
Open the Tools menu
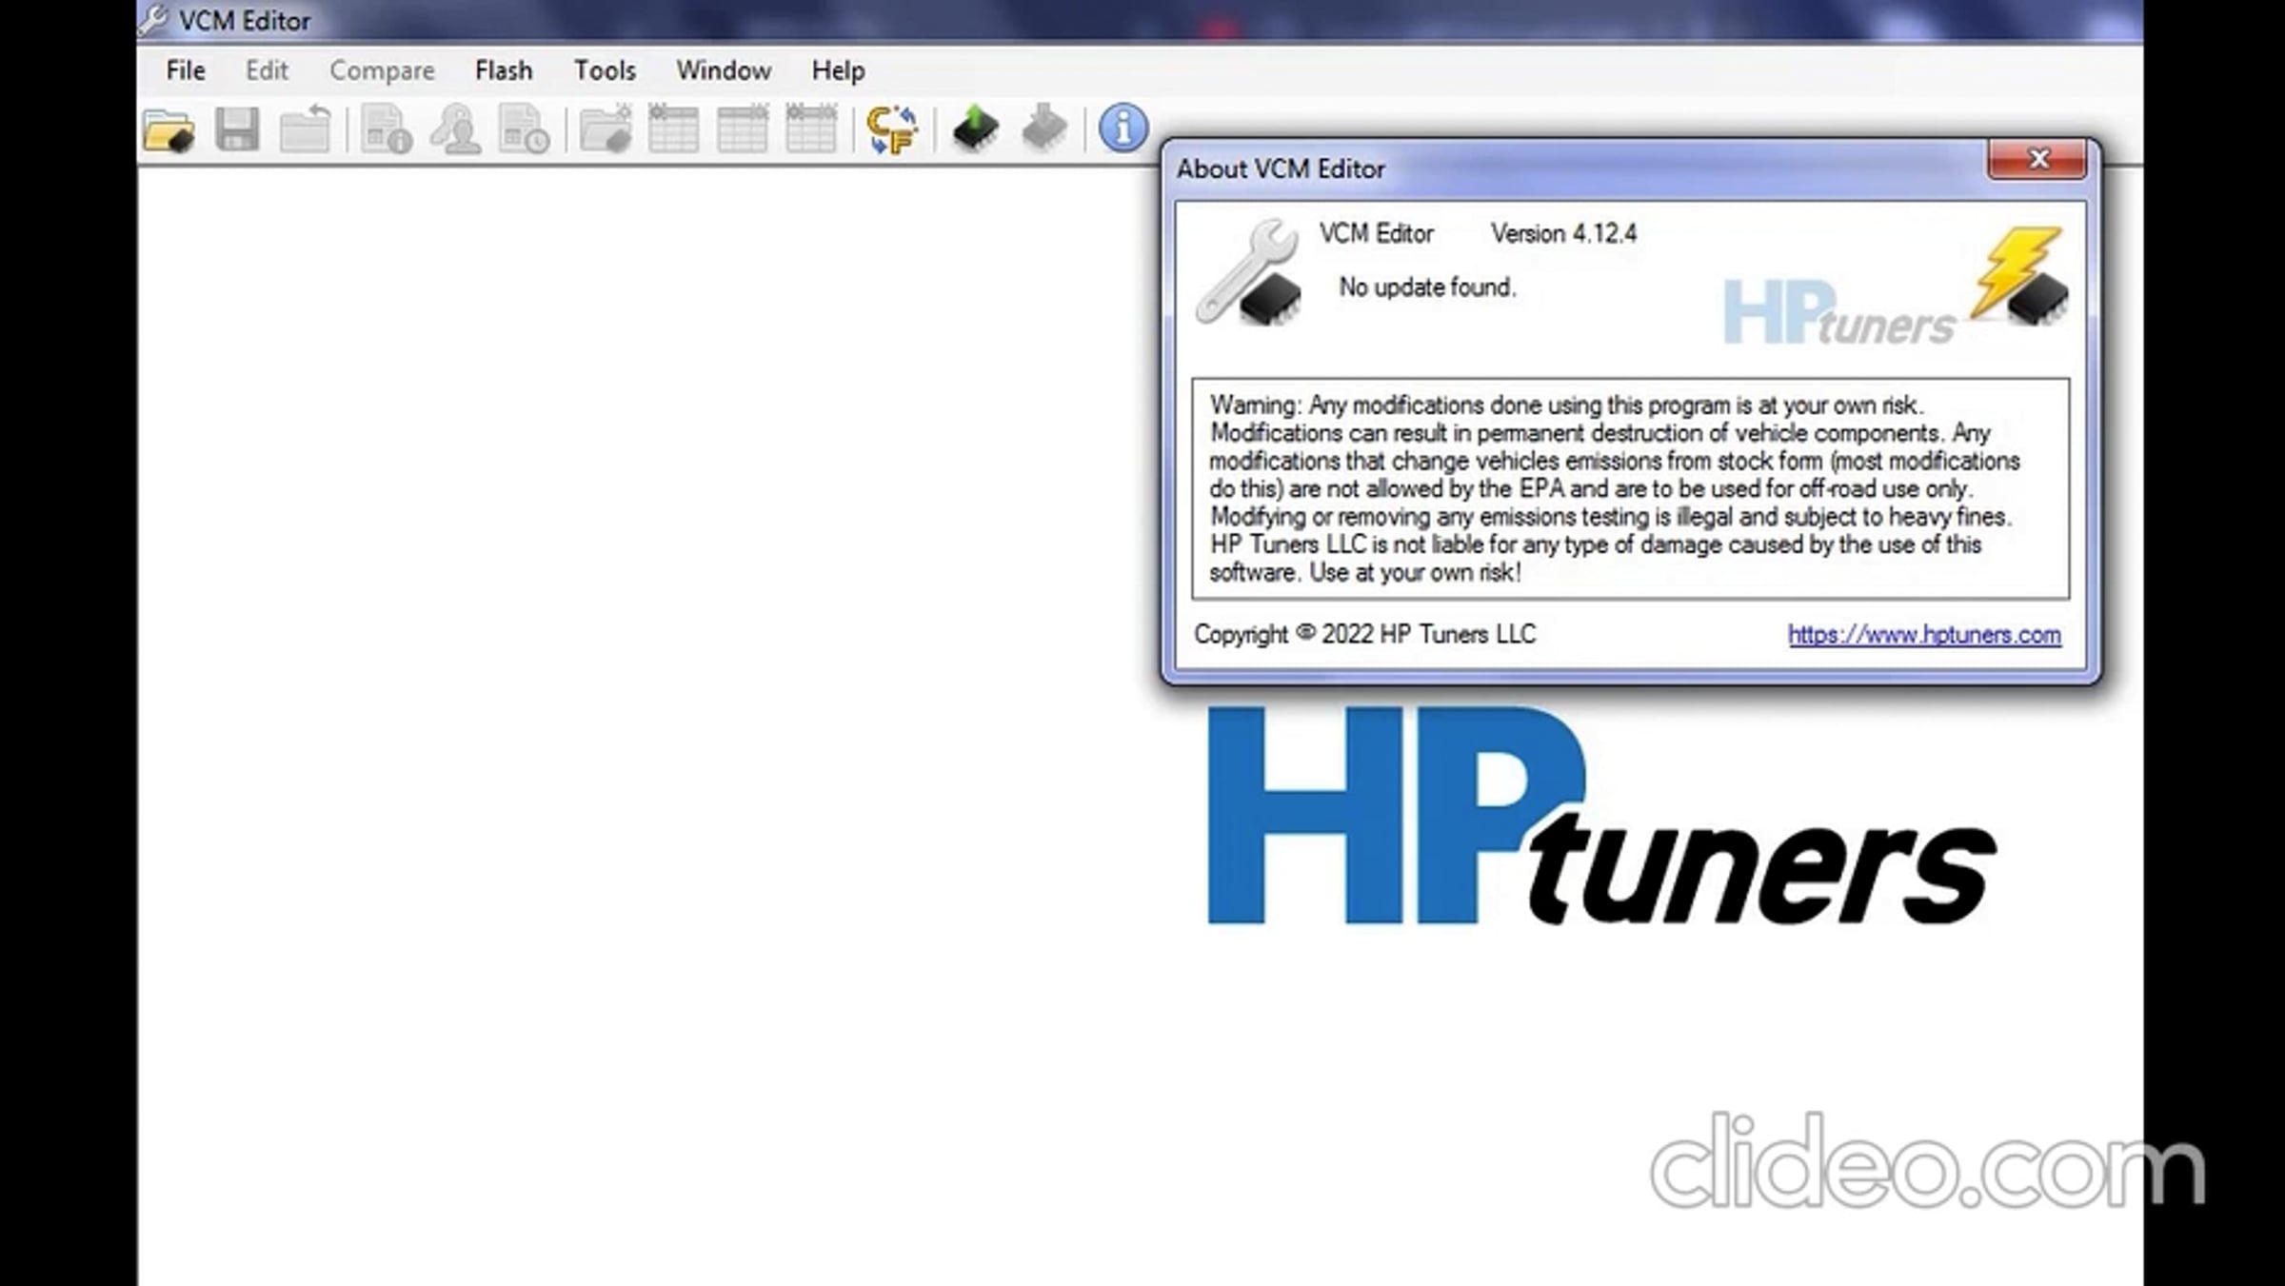tap(604, 70)
